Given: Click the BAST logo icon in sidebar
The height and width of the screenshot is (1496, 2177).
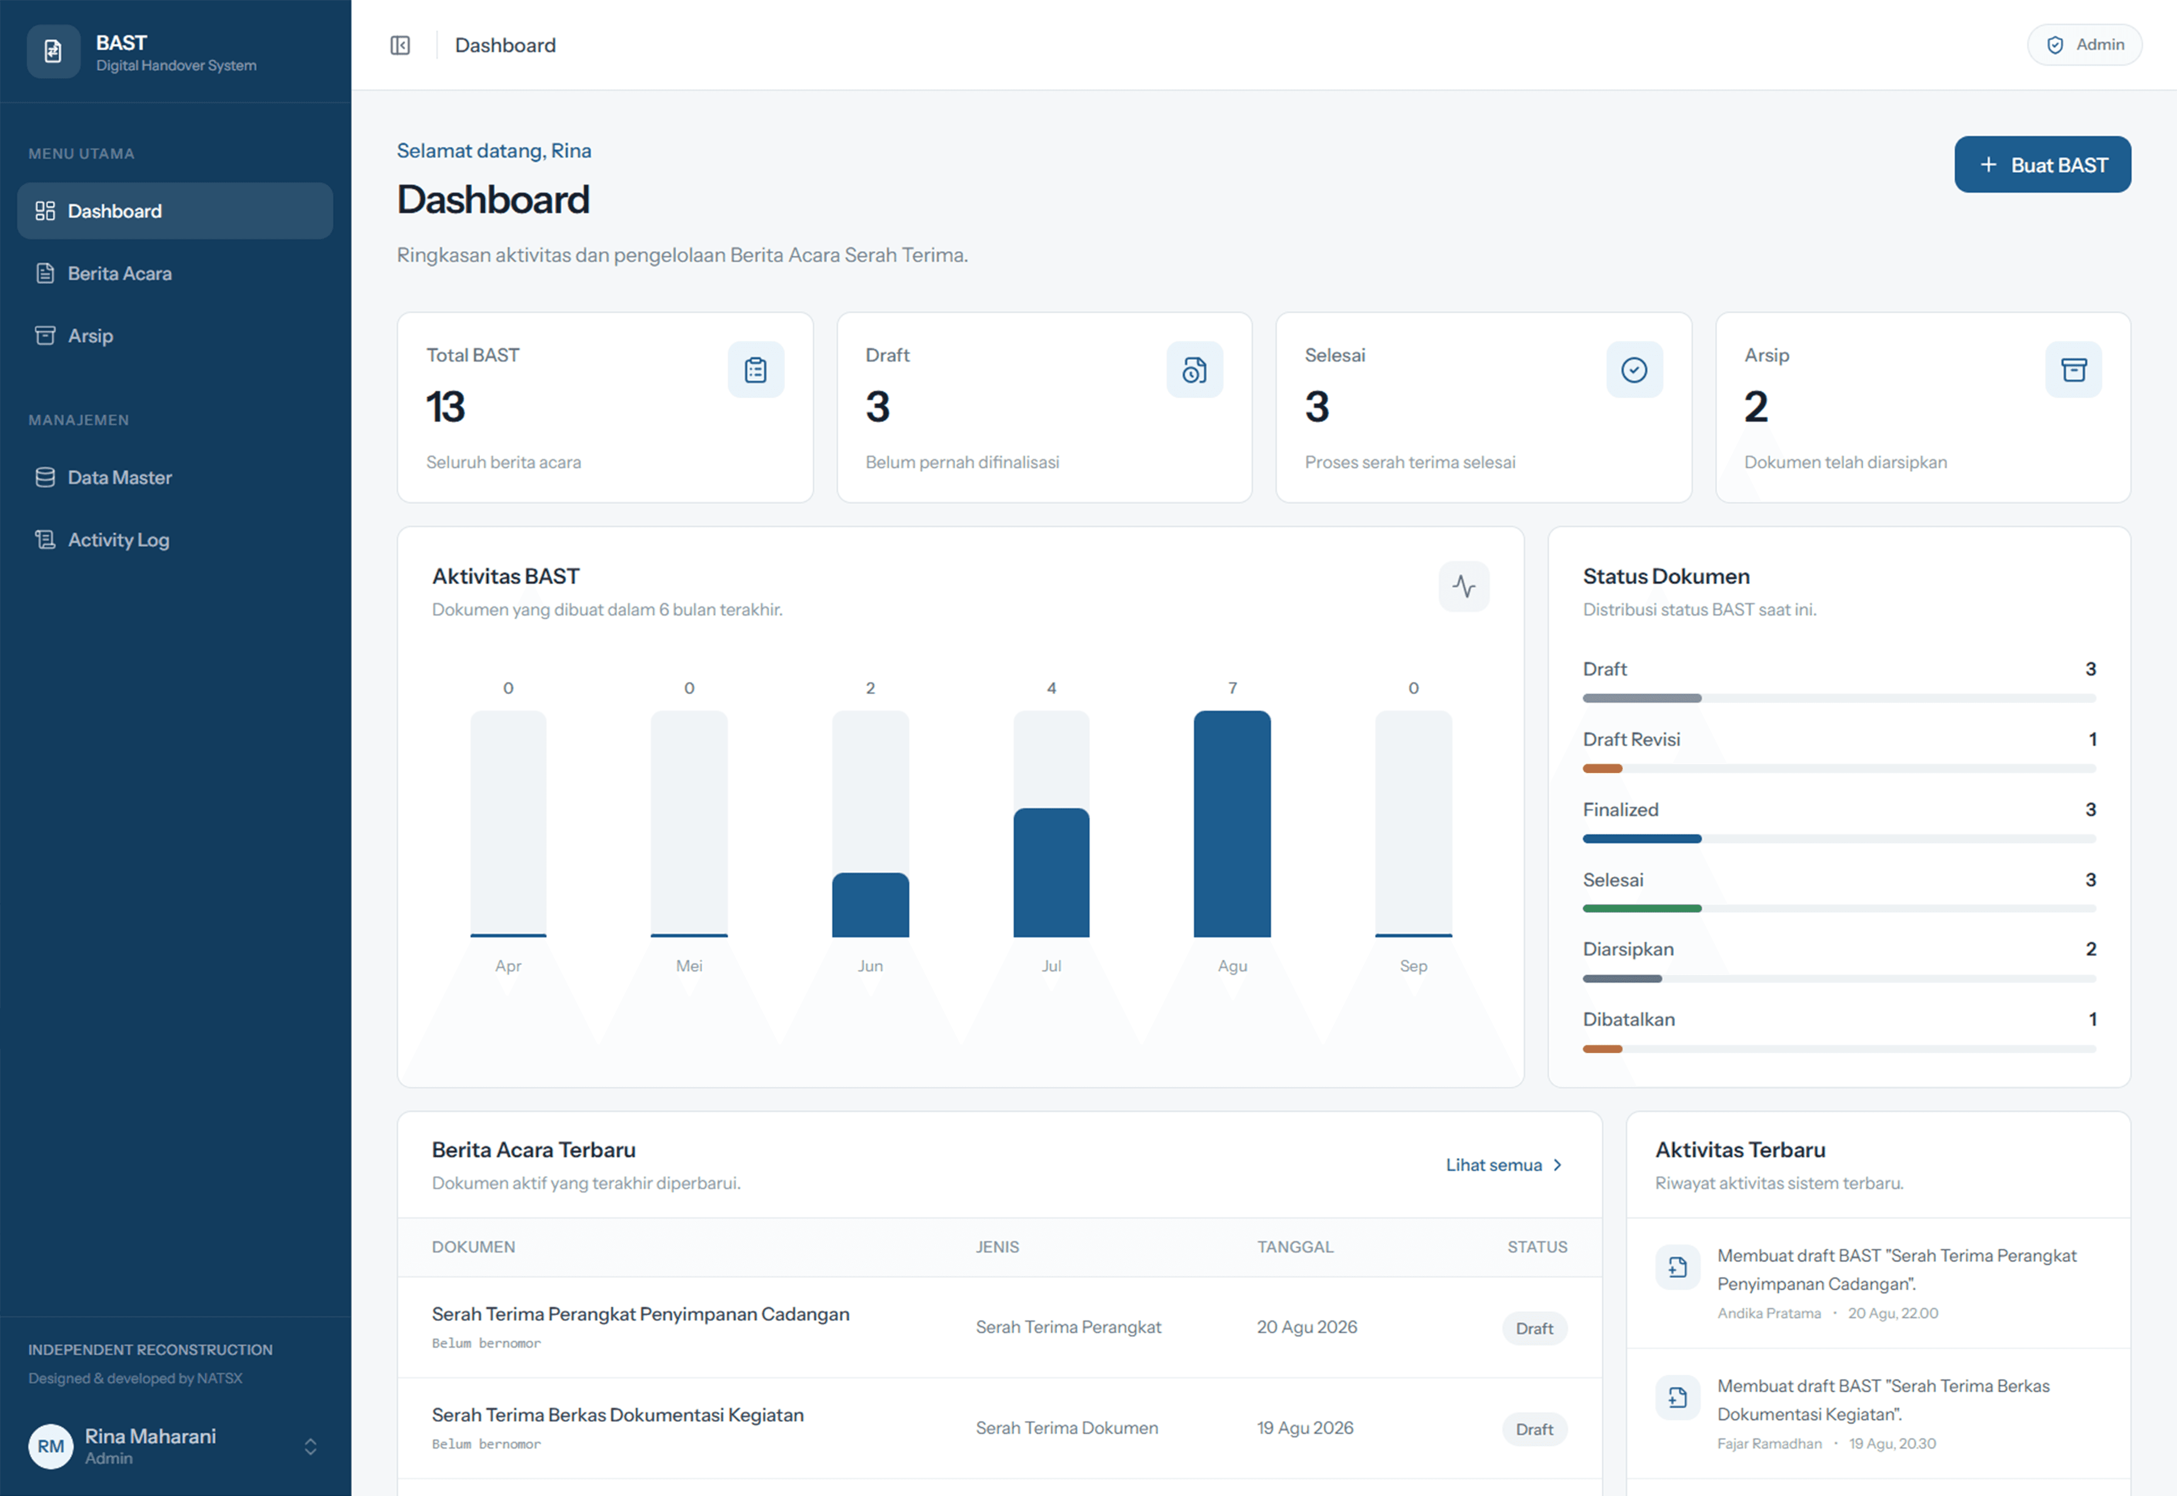Looking at the screenshot, I should click(x=53, y=52).
